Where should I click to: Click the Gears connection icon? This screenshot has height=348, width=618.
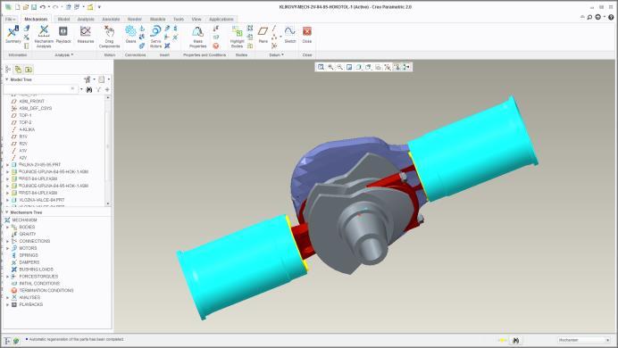[x=131, y=35]
